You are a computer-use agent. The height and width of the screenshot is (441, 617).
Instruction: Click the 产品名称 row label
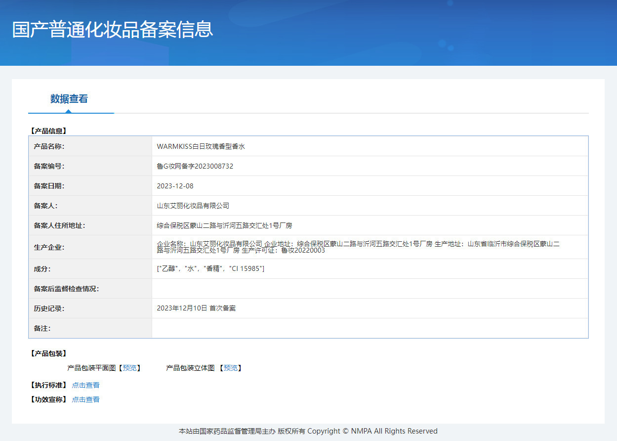[x=49, y=146]
